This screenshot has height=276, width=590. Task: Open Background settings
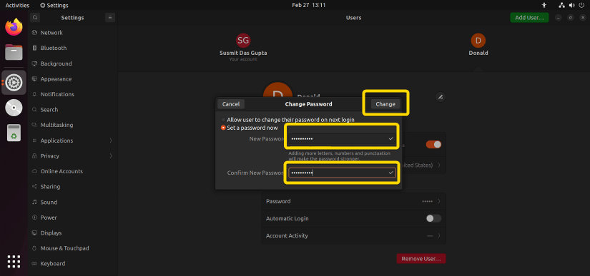(73, 63)
